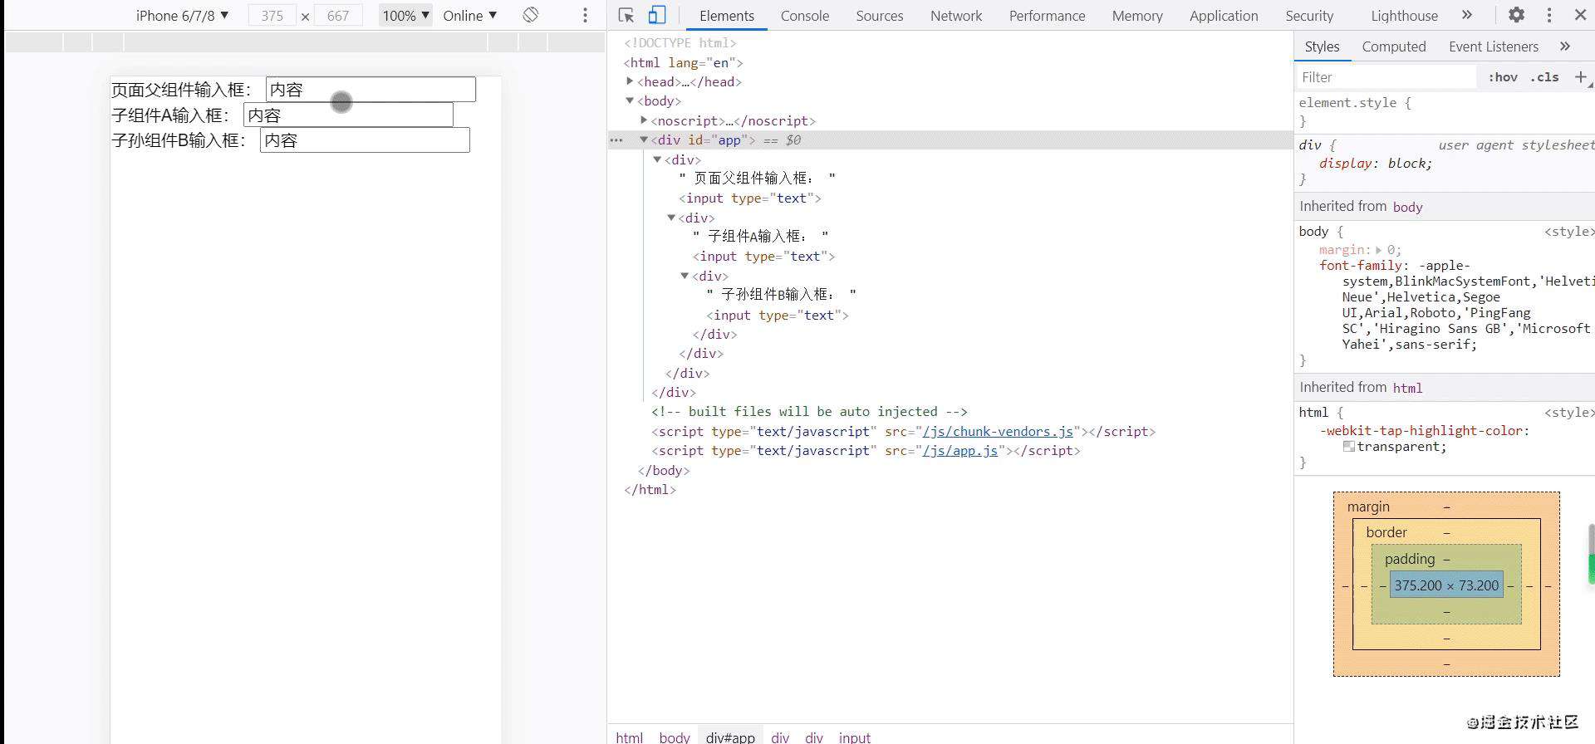Open the Performance tab

(x=1047, y=15)
